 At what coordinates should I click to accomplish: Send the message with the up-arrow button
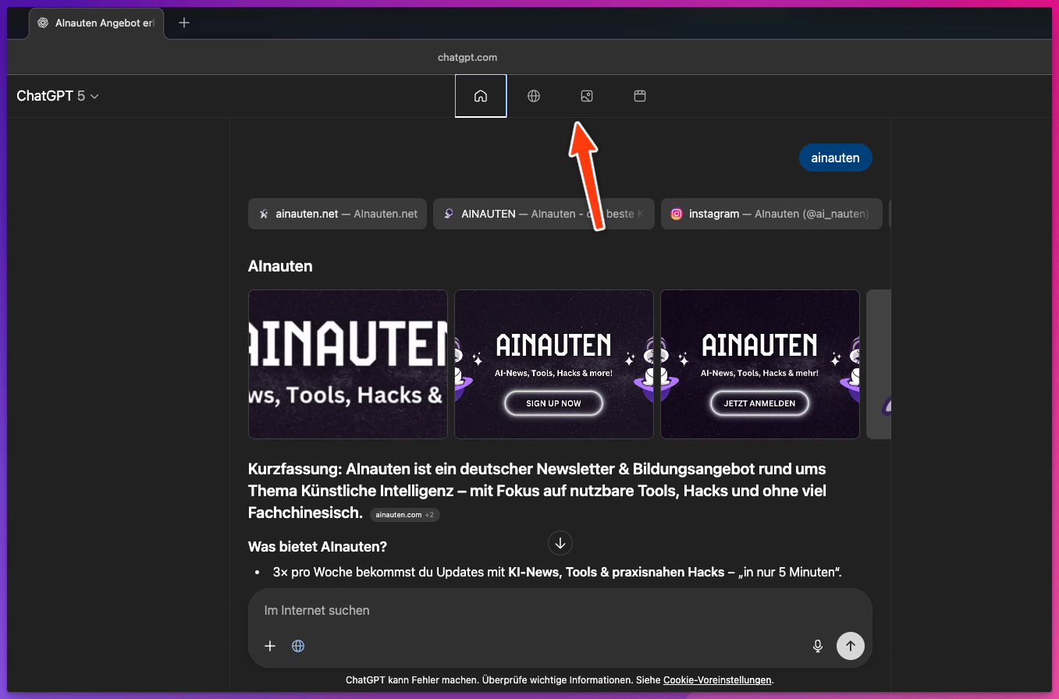click(x=851, y=646)
